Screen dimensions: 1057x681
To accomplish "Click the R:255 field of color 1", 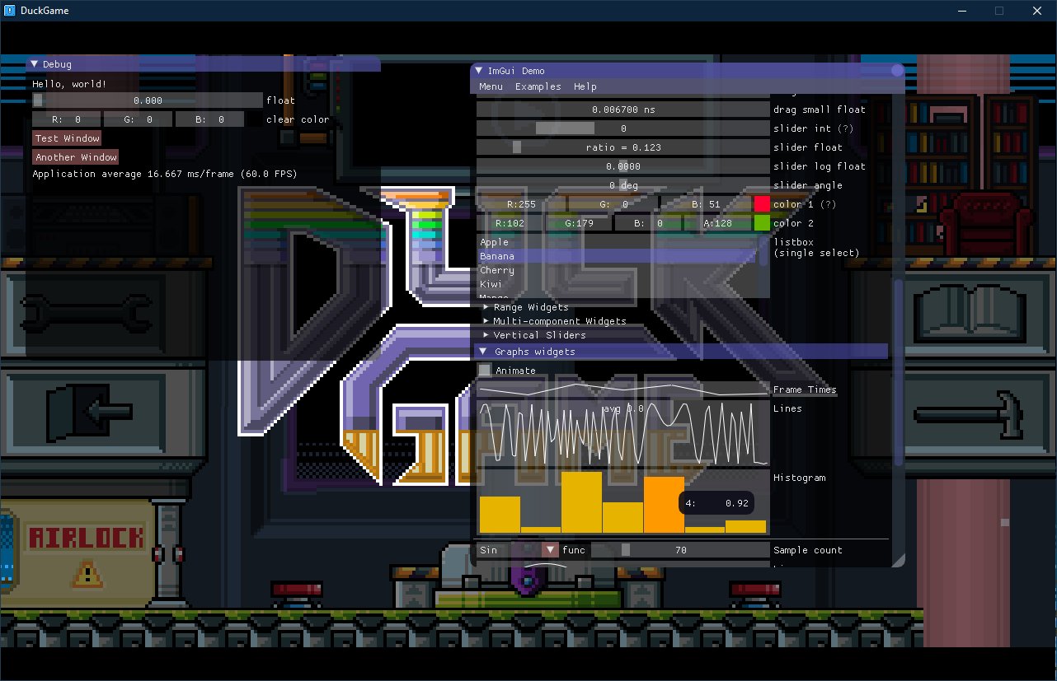I will click(x=522, y=204).
